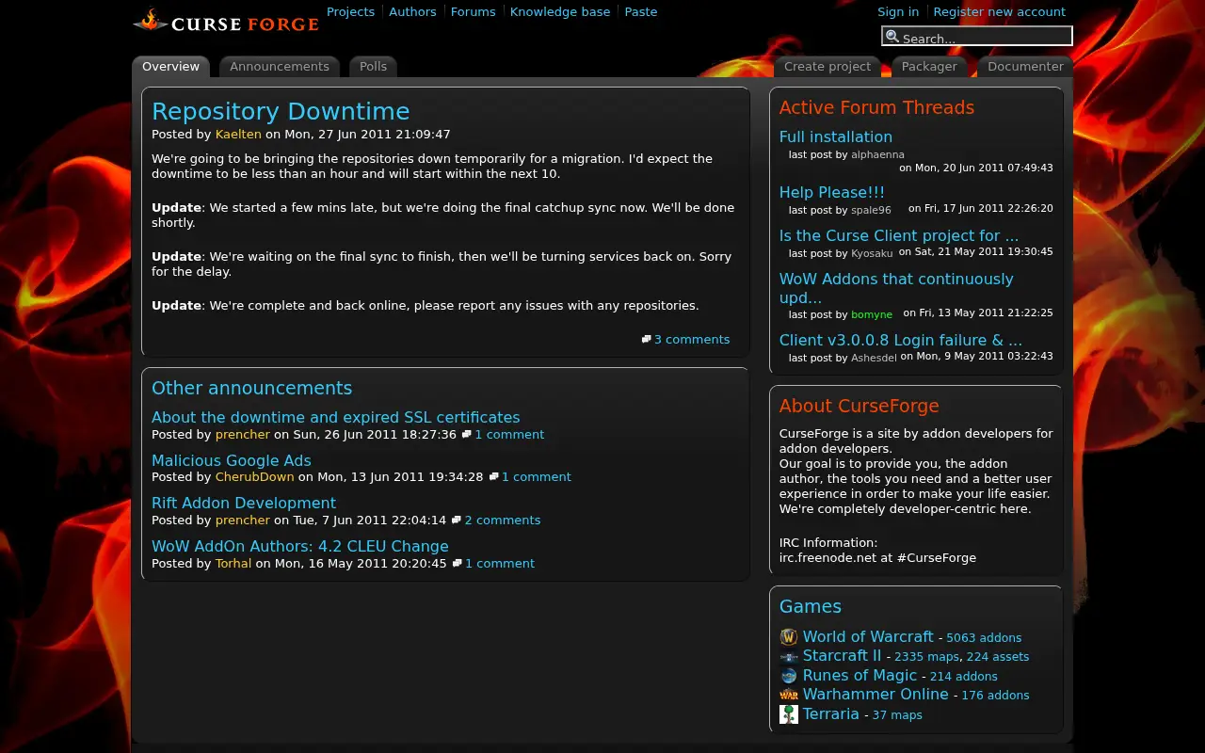Open 'WoW AddOn Authors: 4.2 CLEU Change'
The image size is (1205, 753).
point(300,546)
